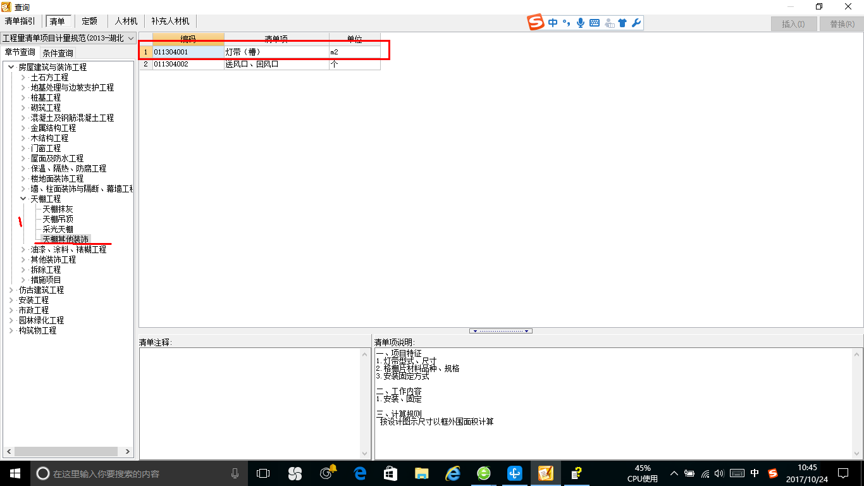Image resolution: width=864 pixels, height=486 pixels.
Task: Select row 011304002 送风口、回风口
Action: [x=260, y=64]
